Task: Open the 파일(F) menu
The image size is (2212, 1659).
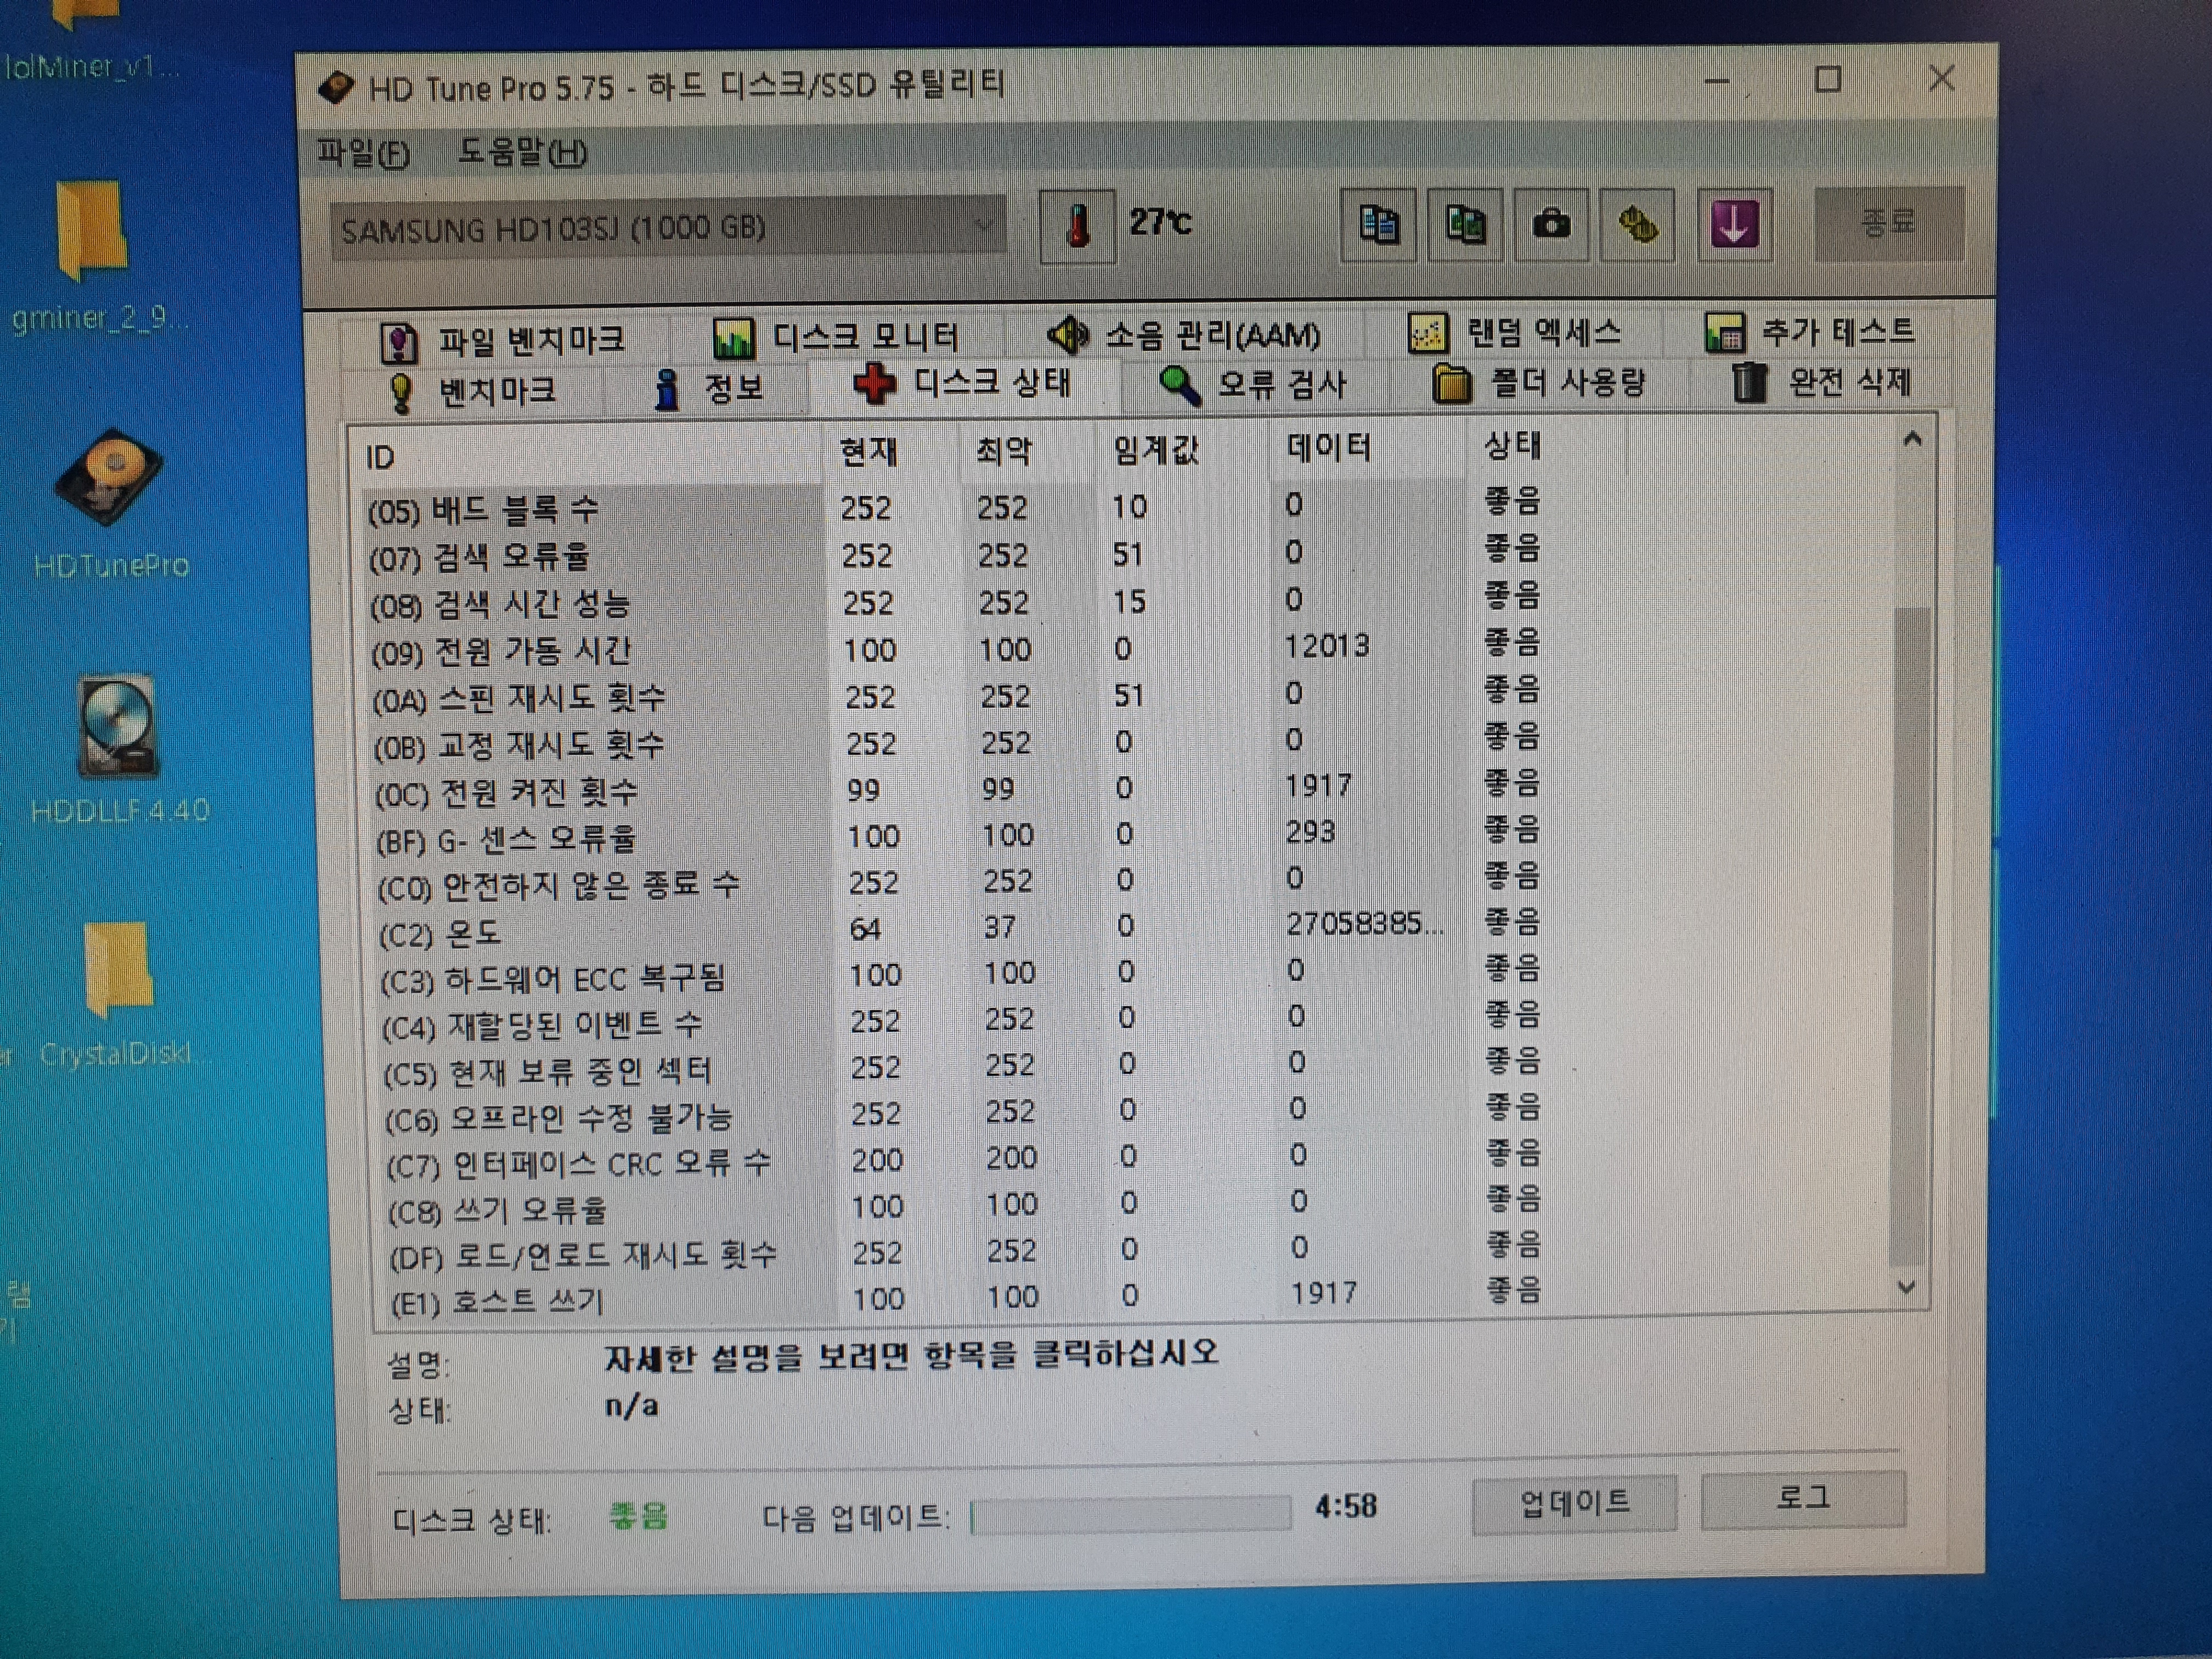Action: 363,153
